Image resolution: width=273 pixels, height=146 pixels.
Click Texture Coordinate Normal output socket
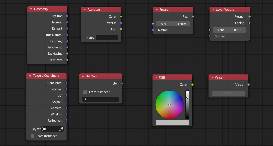[66, 89]
